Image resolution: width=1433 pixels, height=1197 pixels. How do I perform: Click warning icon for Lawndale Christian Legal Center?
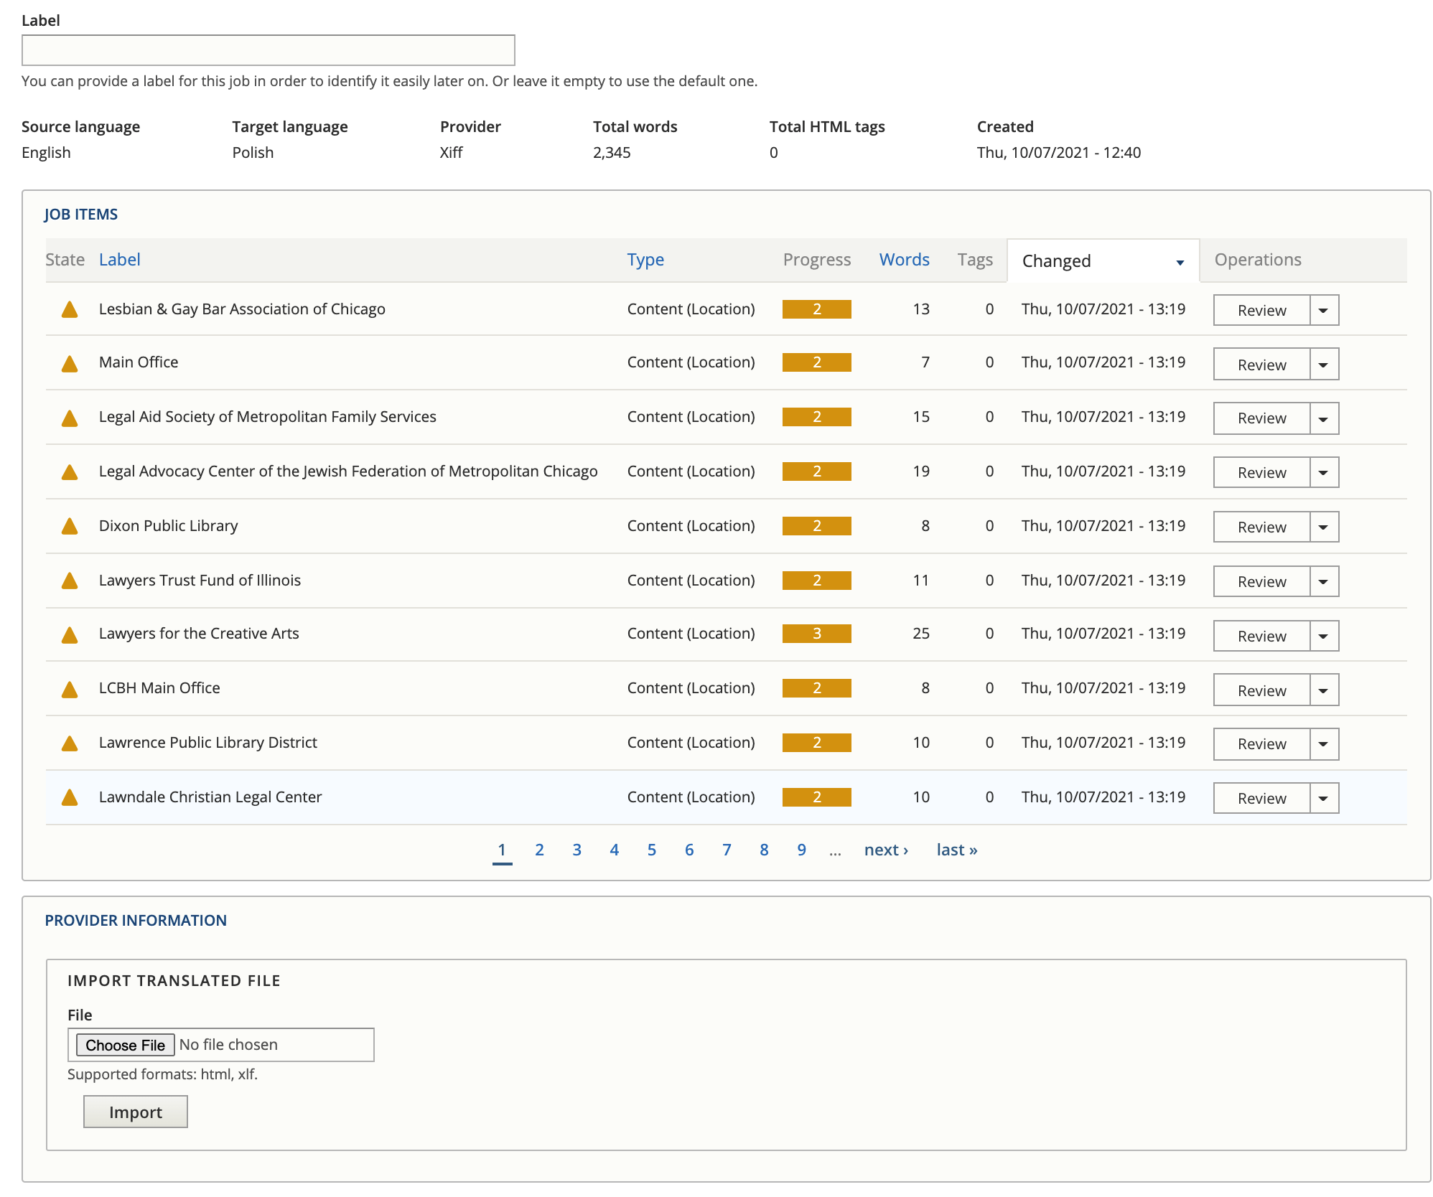tap(70, 797)
